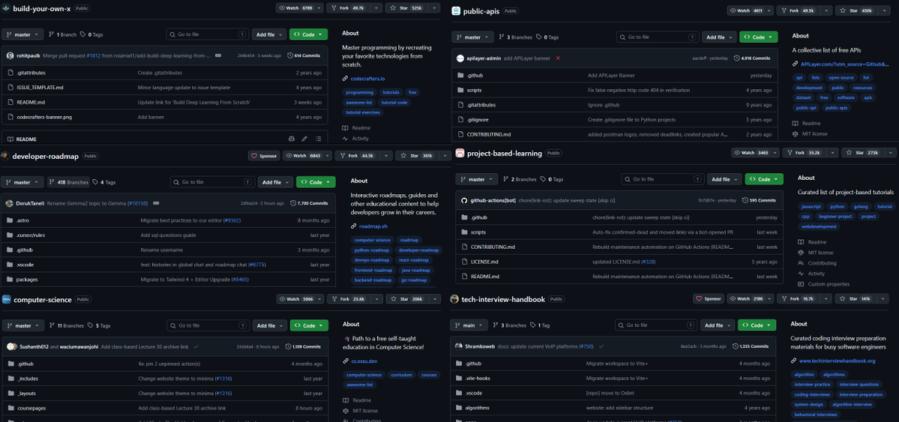This screenshot has height=422, width=899.
Task: Star the public-apis repository
Action: 856,11
